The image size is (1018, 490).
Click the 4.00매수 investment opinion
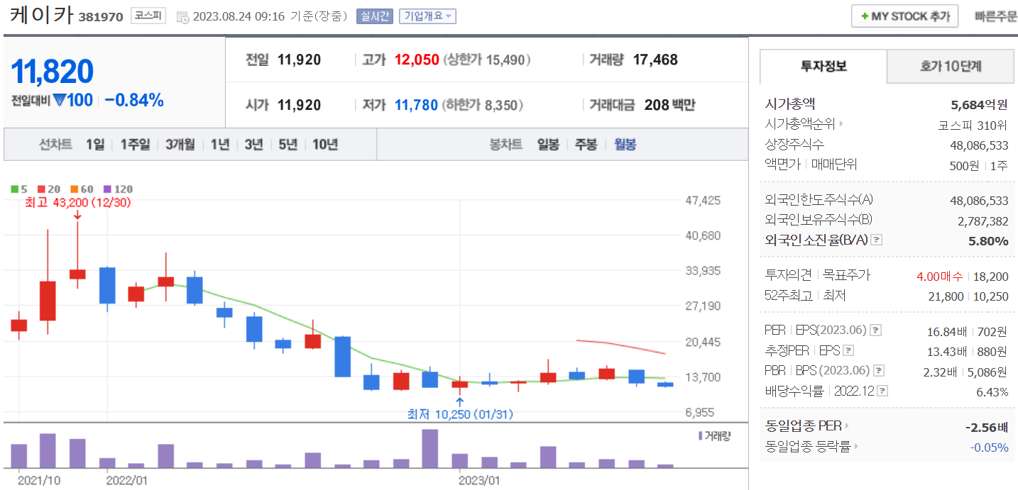(x=940, y=276)
